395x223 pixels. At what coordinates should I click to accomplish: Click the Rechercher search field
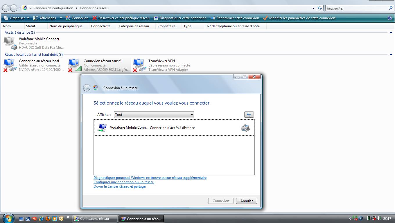click(x=357, y=8)
